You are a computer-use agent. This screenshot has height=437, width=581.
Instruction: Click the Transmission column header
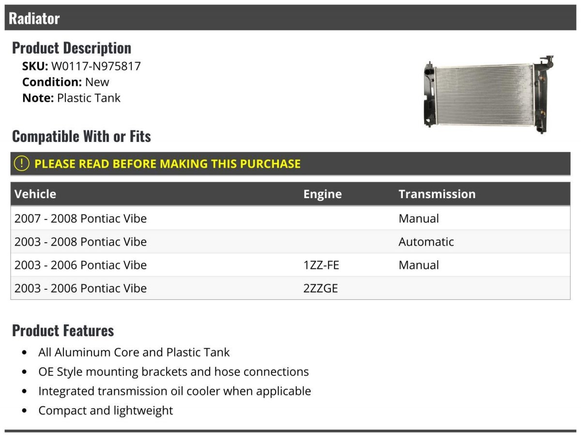[x=437, y=194]
